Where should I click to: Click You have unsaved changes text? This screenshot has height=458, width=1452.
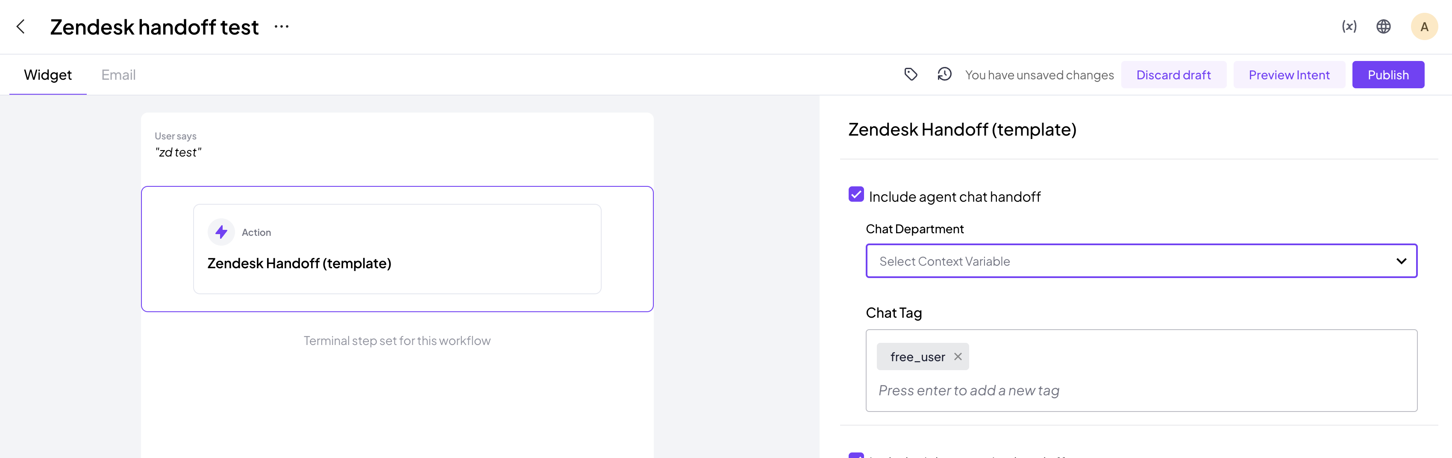click(1039, 75)
